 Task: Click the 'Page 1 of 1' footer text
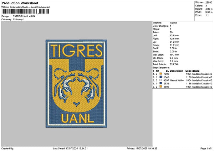(x=207, y=149)
